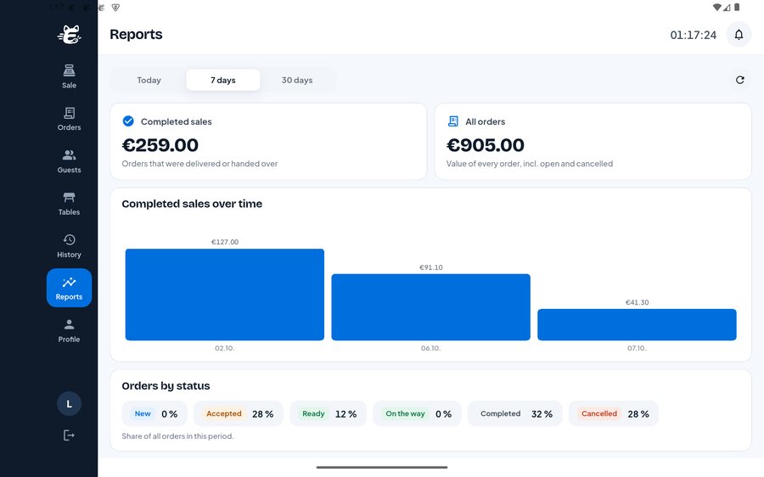764x477 pixels.
Task: Click the battery icon in status bar
Action: pos(737,7)
